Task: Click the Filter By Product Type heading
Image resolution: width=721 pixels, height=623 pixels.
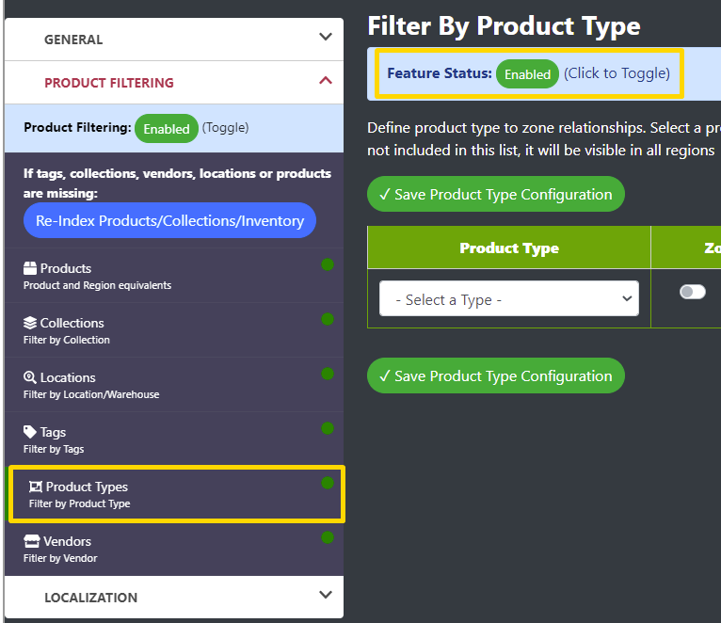Action: tap(504, 25)
